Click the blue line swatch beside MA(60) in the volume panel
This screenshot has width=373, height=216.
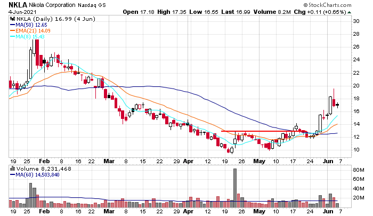pyautogui.click(x=12, y=174)
